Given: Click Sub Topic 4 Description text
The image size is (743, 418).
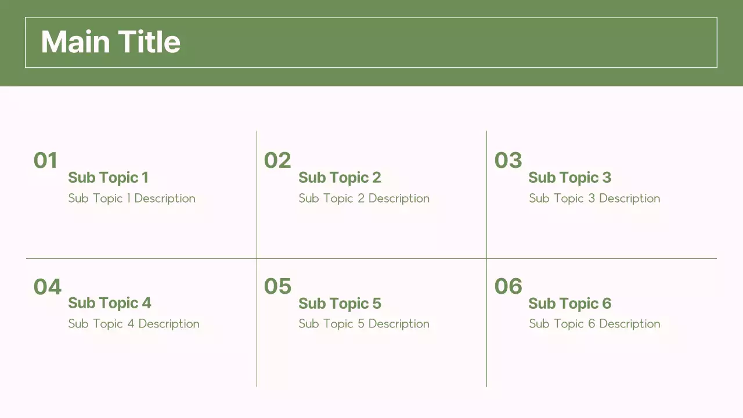Looking at the screenshot, I should click(x=134, y=324).
